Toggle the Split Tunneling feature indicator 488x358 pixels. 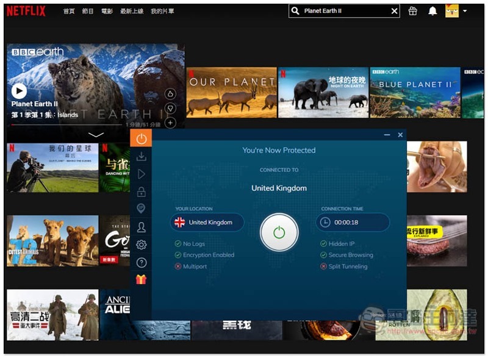click(323, 267)
